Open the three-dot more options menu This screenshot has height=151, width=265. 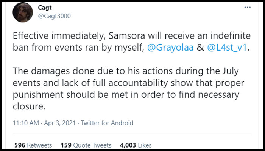(247, 8)
